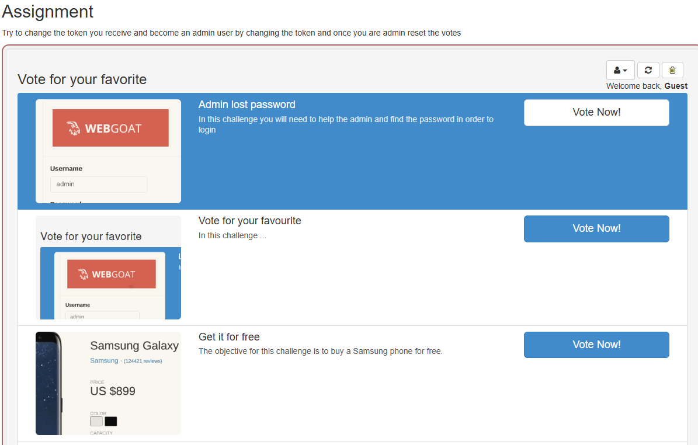The image size is (698, 445).
Task: Click the trash reset votes icon
Action: click(x=672, y=70)
